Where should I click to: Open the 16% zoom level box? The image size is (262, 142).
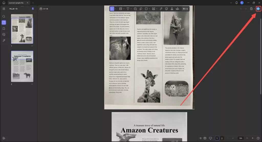click(x=241, y=138)
